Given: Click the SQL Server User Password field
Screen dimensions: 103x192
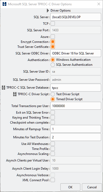Looking at the screenshot, I should click(76, 80).
